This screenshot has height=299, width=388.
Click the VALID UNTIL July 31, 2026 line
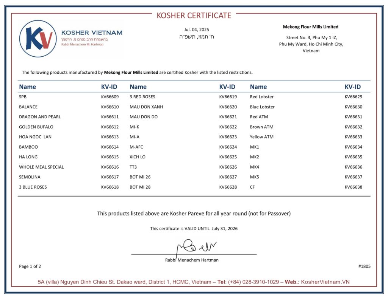click(x=194, y=228)
